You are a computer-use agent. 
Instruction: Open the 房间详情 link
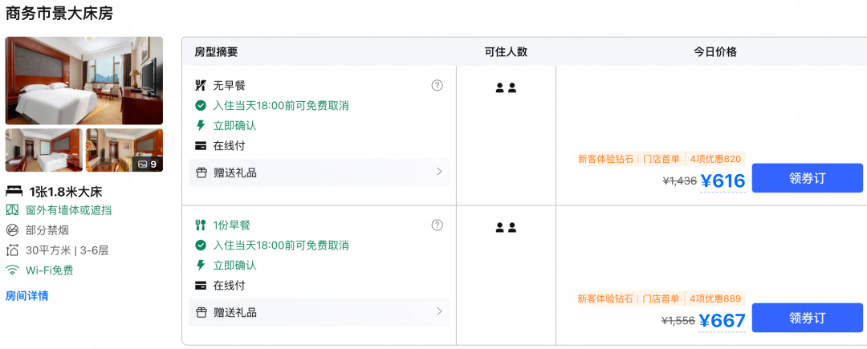tap(27, 296)
